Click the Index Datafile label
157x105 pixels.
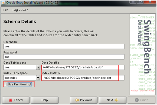point(51,73)
